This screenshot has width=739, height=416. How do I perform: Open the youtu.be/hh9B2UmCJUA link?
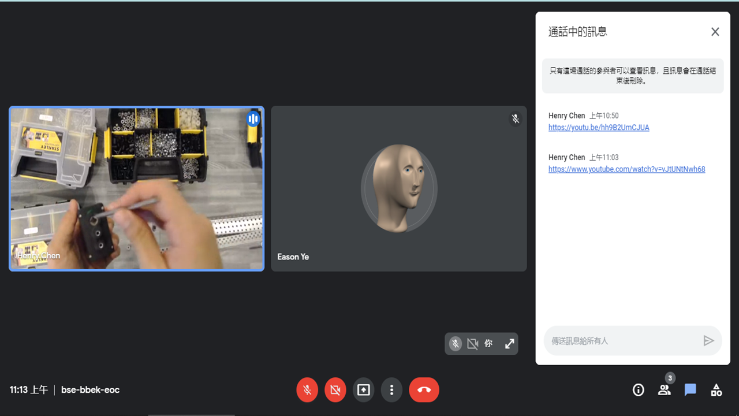[x=599, y=128]
